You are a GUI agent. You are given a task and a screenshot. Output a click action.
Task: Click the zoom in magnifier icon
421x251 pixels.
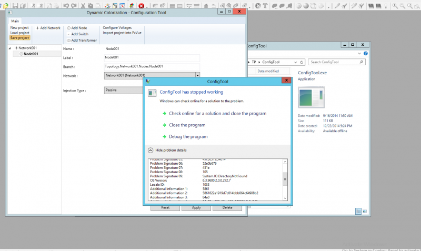[x=395, y=6]
